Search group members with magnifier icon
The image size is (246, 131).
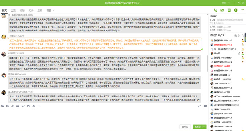(x=243, y=35)
